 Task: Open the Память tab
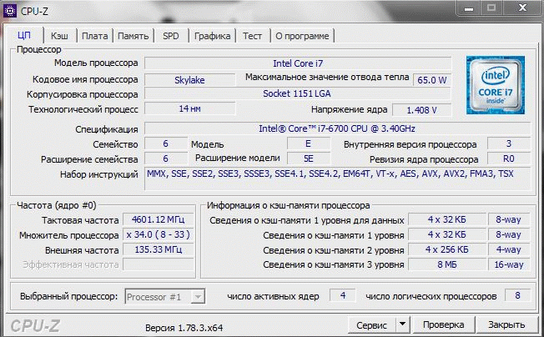[133, 36]
